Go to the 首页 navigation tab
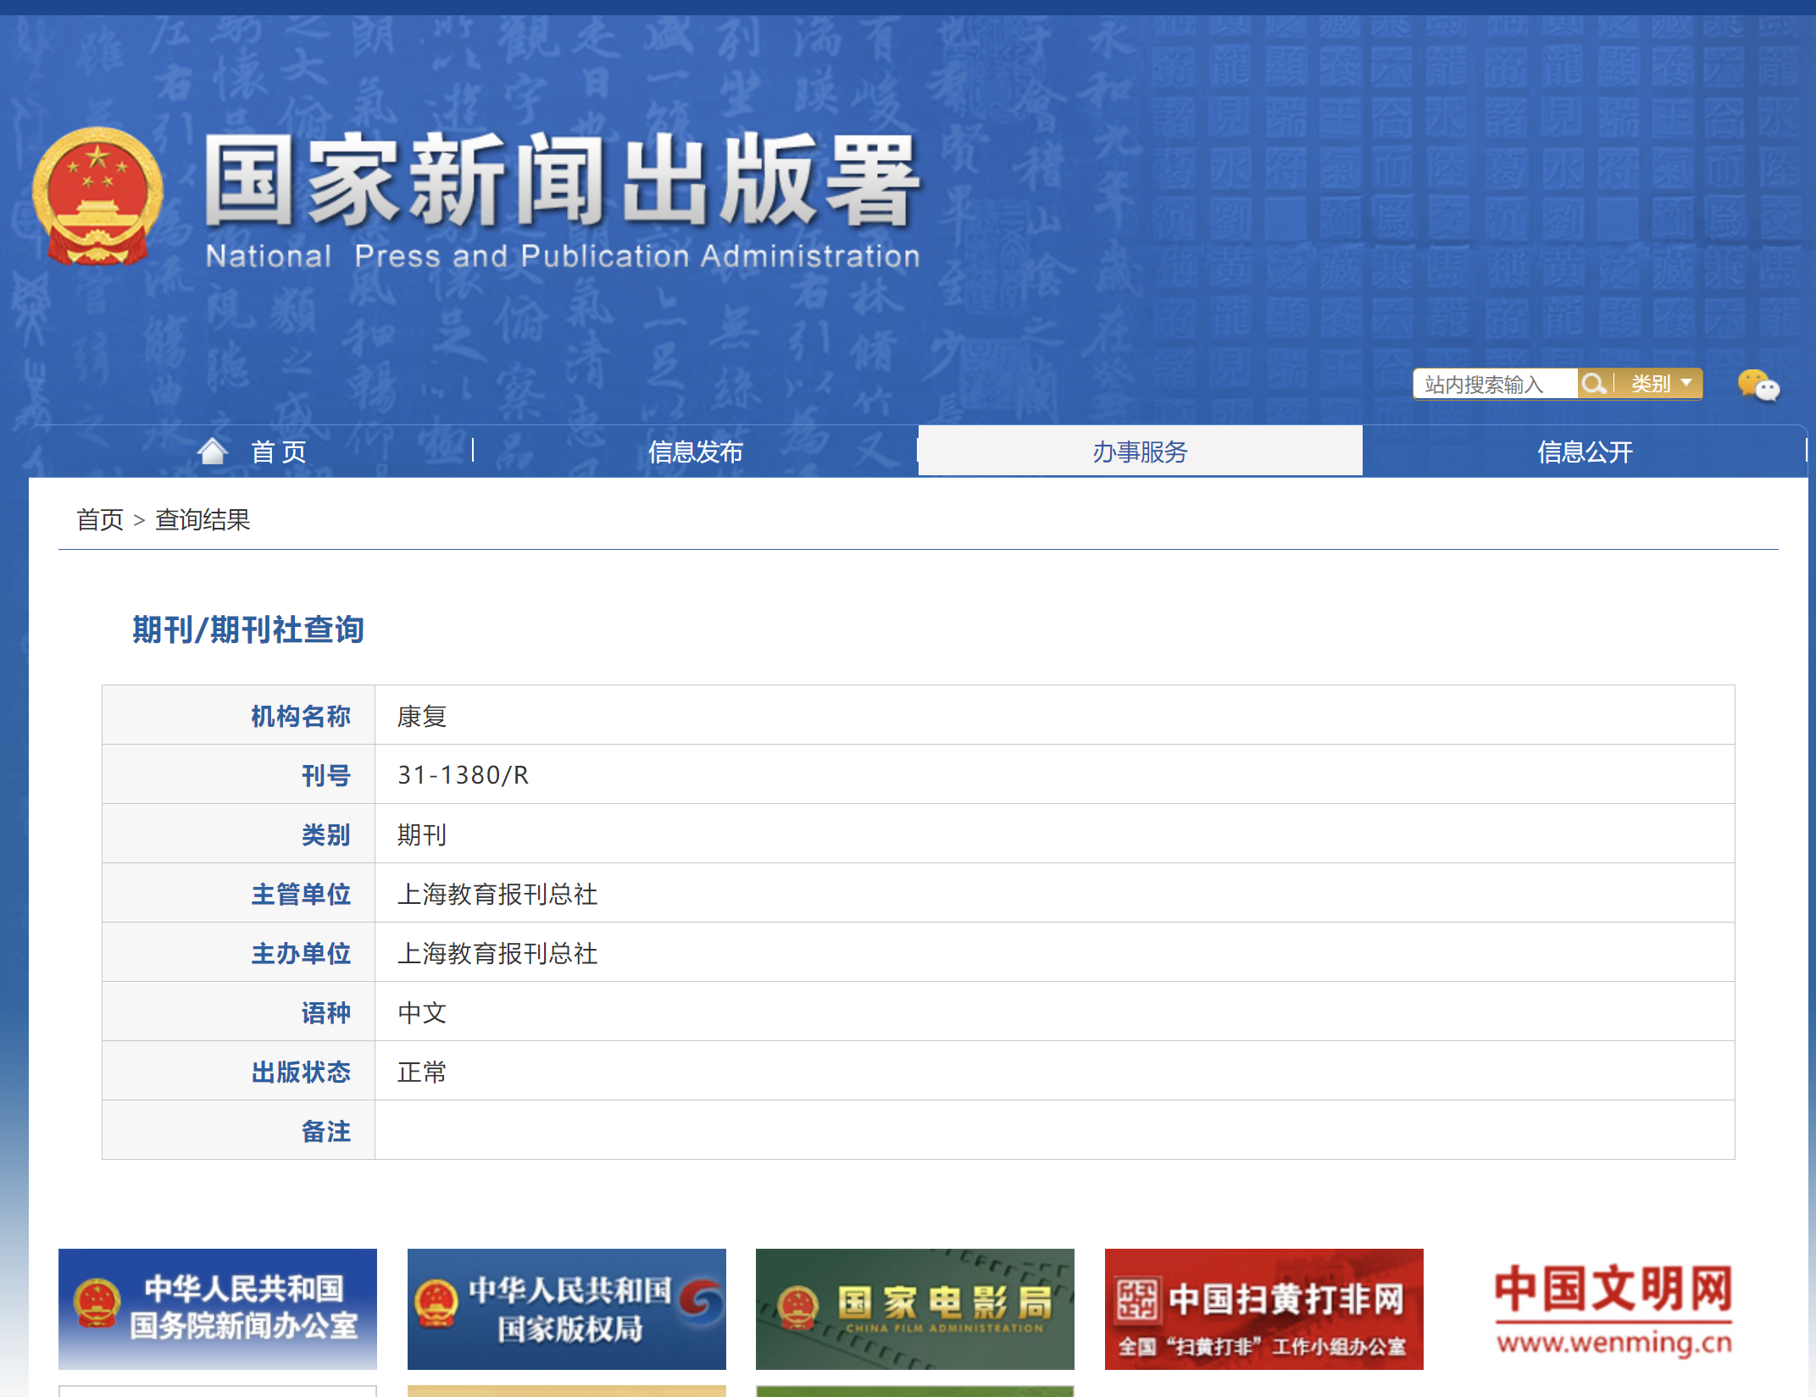The width and height of the screenshot is (1816, 1397). [251, 451]
